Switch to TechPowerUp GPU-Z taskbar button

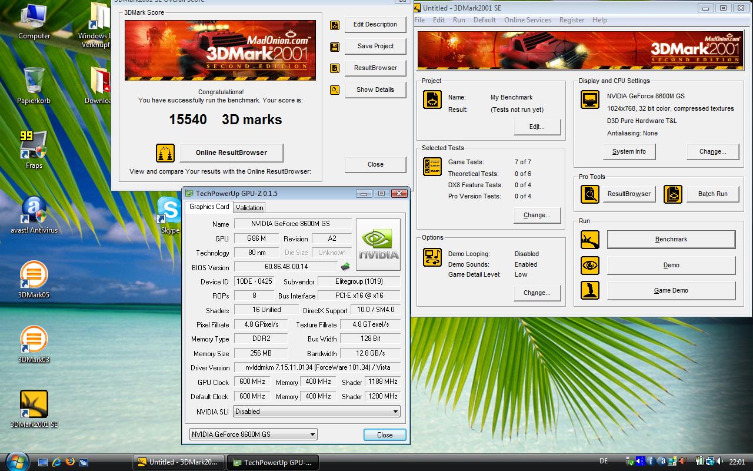coord(273,463)
